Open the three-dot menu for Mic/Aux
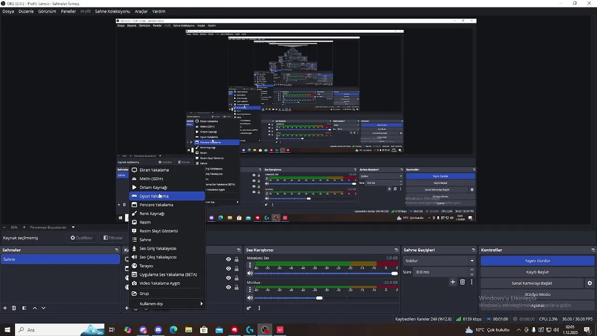 click(250, 289)
